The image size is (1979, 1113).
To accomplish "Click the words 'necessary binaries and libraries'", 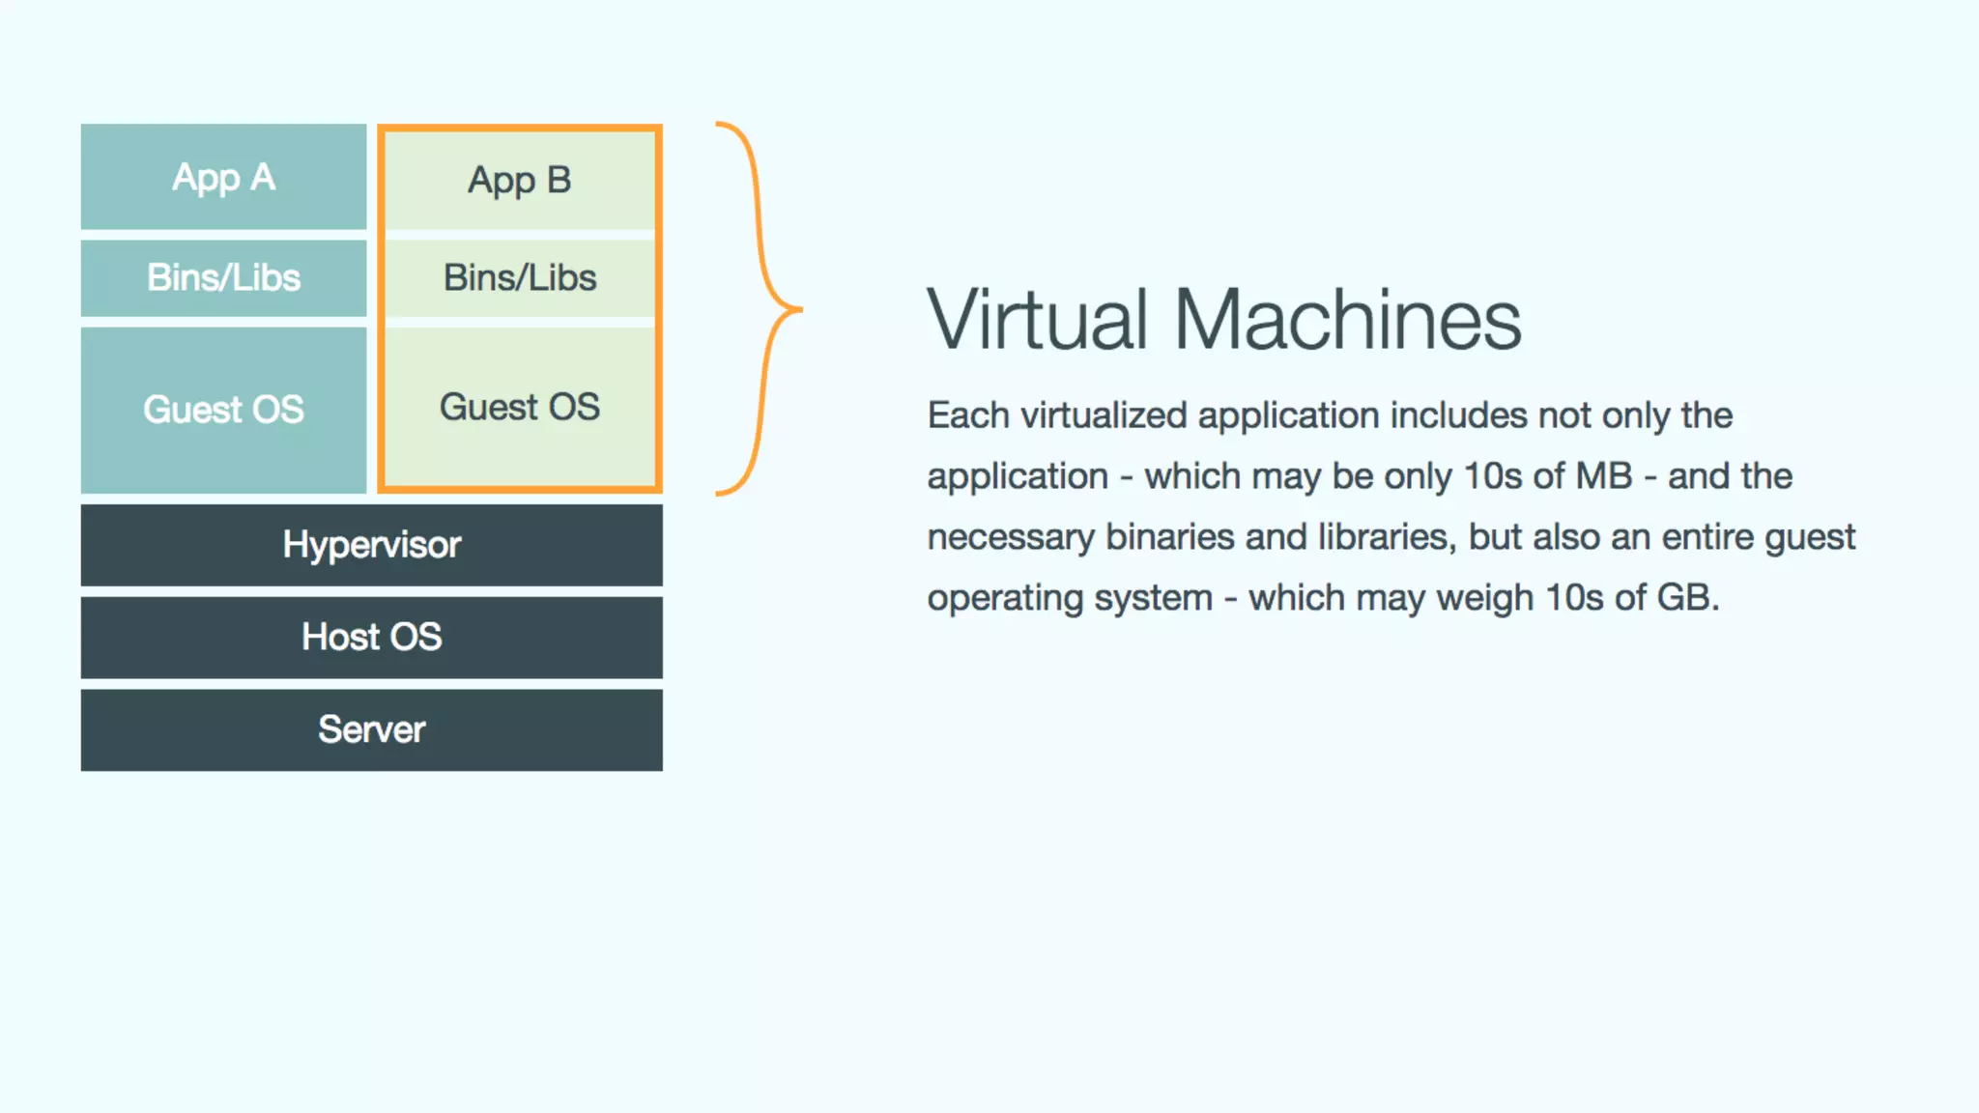I will [x=1190, y=537].
